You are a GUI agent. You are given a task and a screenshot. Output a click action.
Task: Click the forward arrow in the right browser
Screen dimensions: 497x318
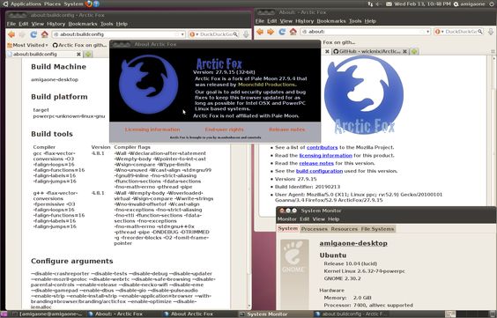point(271,32)
